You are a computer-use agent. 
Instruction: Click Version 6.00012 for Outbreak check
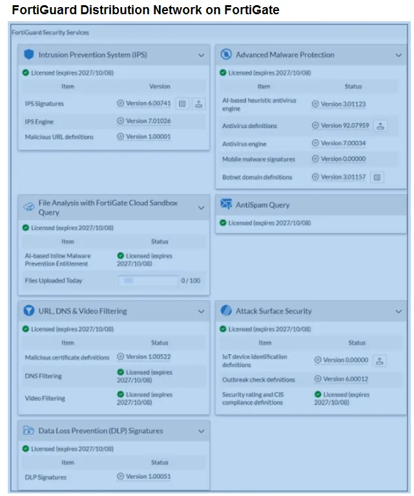tap(346, 379)
